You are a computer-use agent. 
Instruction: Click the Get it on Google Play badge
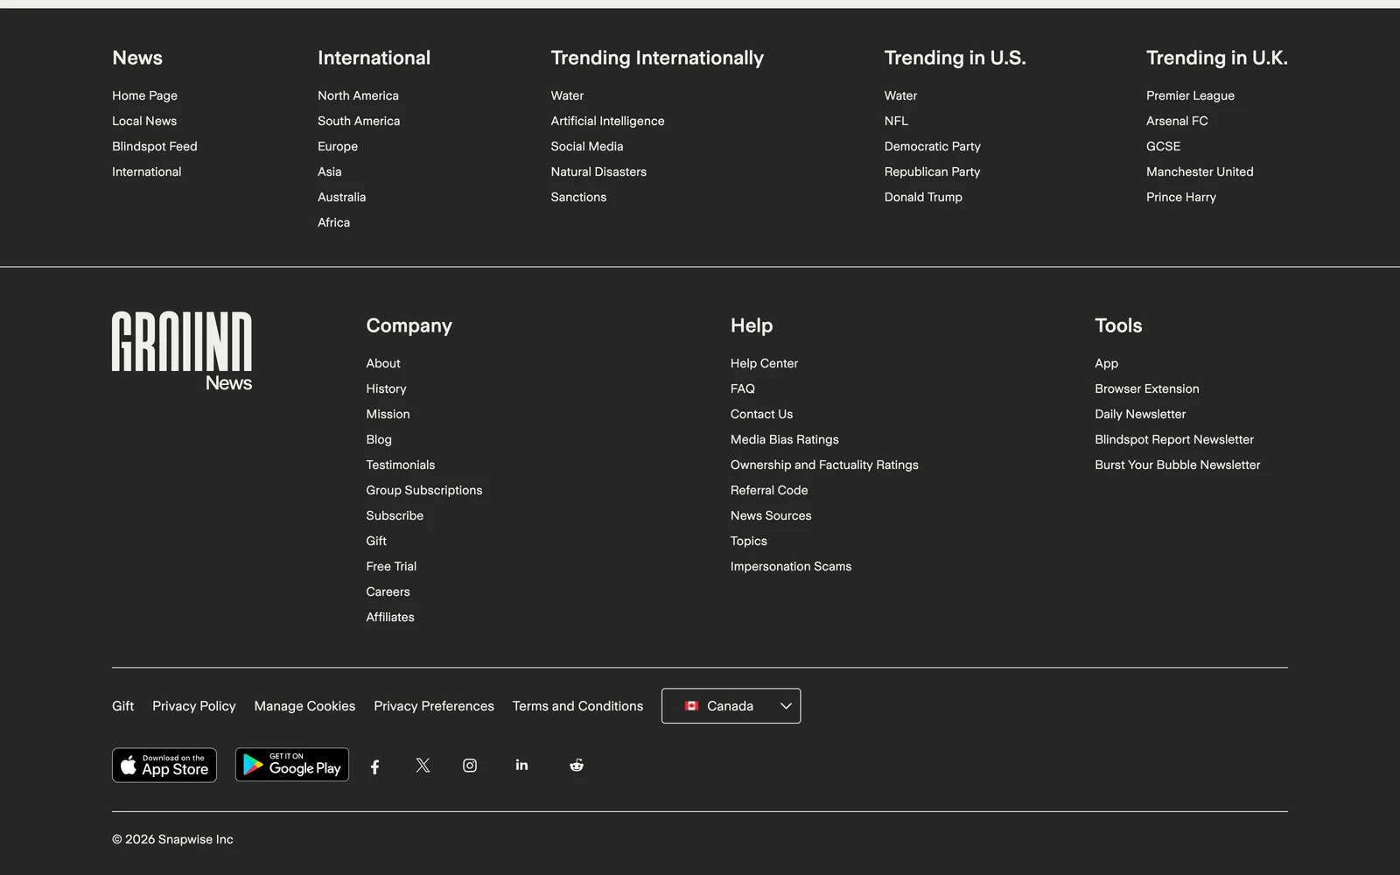coord(292,765)
